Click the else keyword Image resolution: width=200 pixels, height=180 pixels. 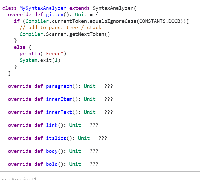(x=20, y=47)
